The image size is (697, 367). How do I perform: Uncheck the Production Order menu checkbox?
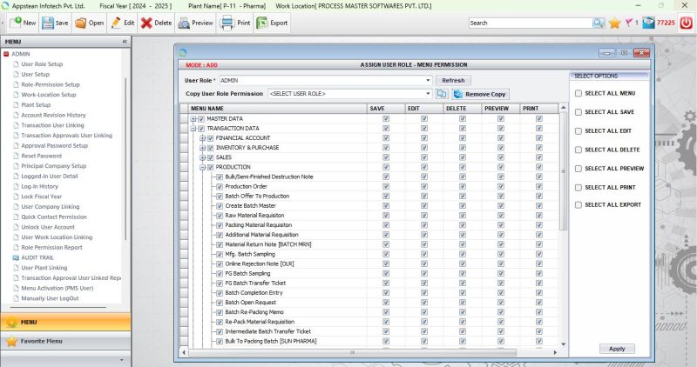[x=220, y=186]
